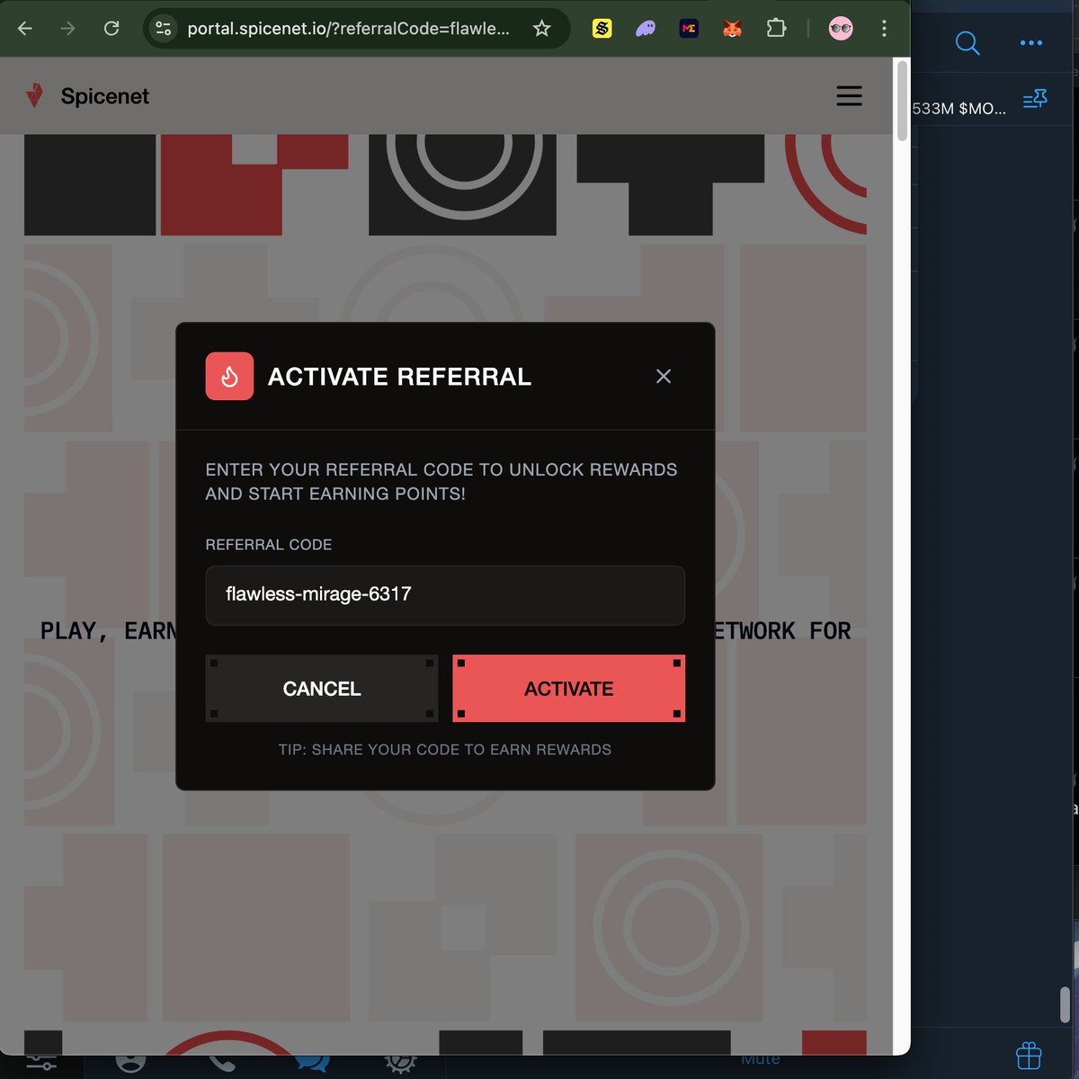The width and height of the screenshot is (1079, 1079).
Task: Open the extensions puzzle-piece menu
Action: pyautogui.click(x=776, y=29)
